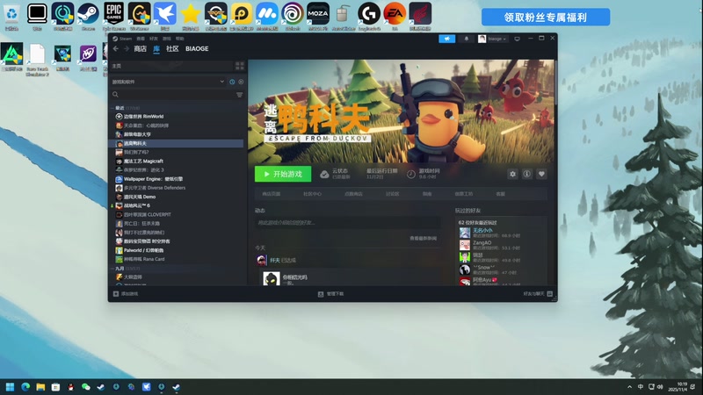Click the play time clock icon
Screen dimensions: 703x395
coord(410,174)
